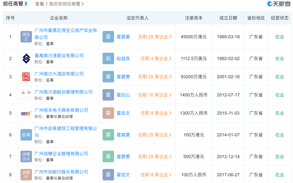
Task: Click the 1450万人民币 capital cell
Action: coord(194,95)
